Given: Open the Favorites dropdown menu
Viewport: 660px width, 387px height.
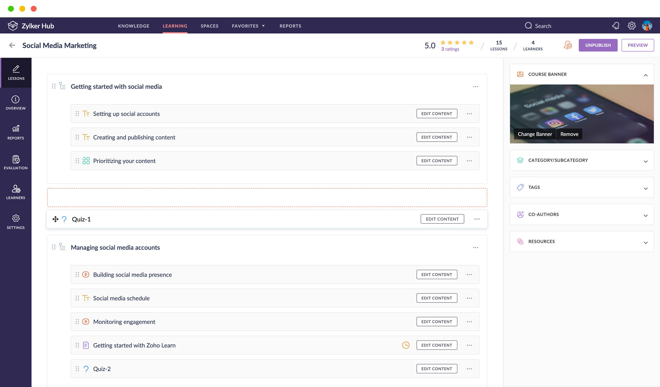Looking at the screenshot, I should click(248, 26).
